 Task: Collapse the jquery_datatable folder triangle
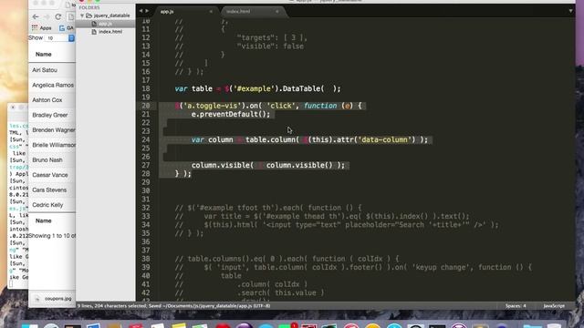pos(82,15)
